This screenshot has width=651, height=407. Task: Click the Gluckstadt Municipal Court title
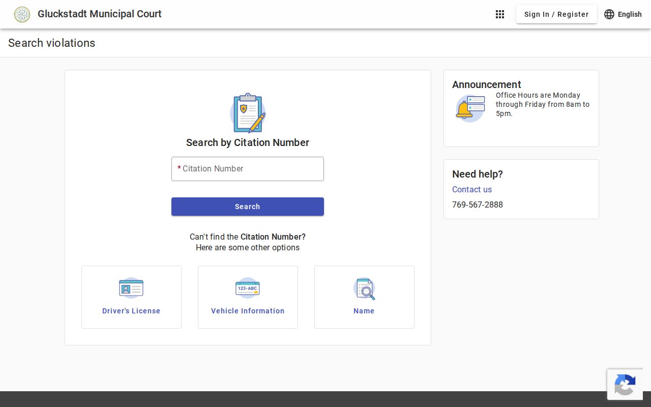pyautogui.click(x=100, y=14)
